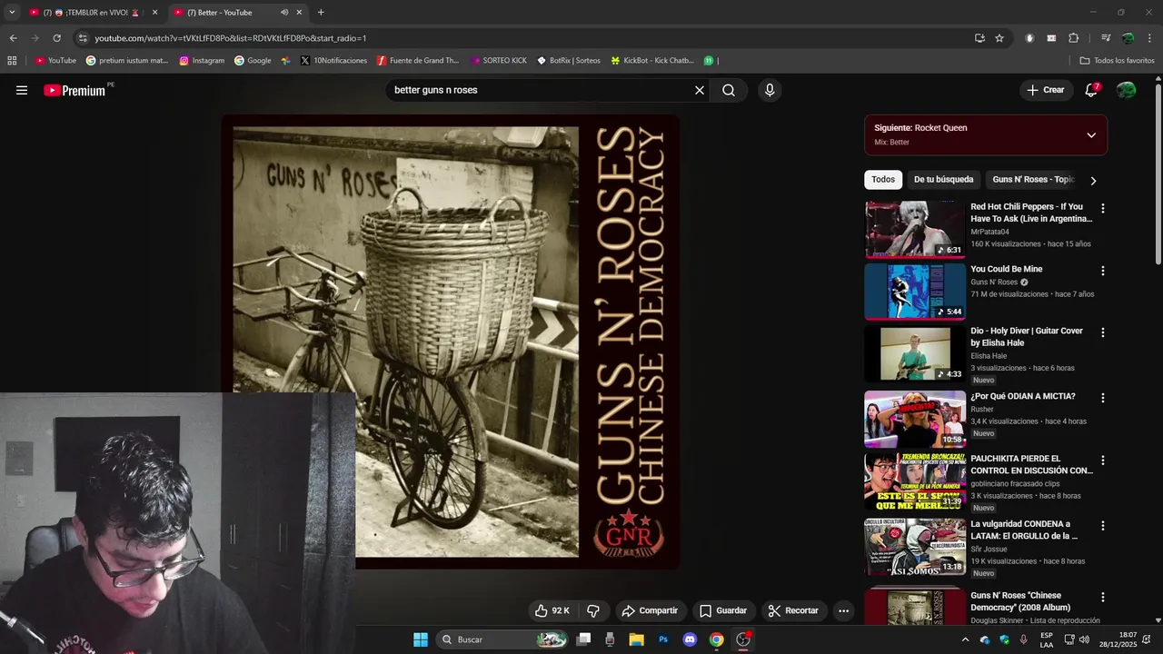Open the Instagram bookmark
The height and width of the screenshot is (654, 1163).
[202, 61]
